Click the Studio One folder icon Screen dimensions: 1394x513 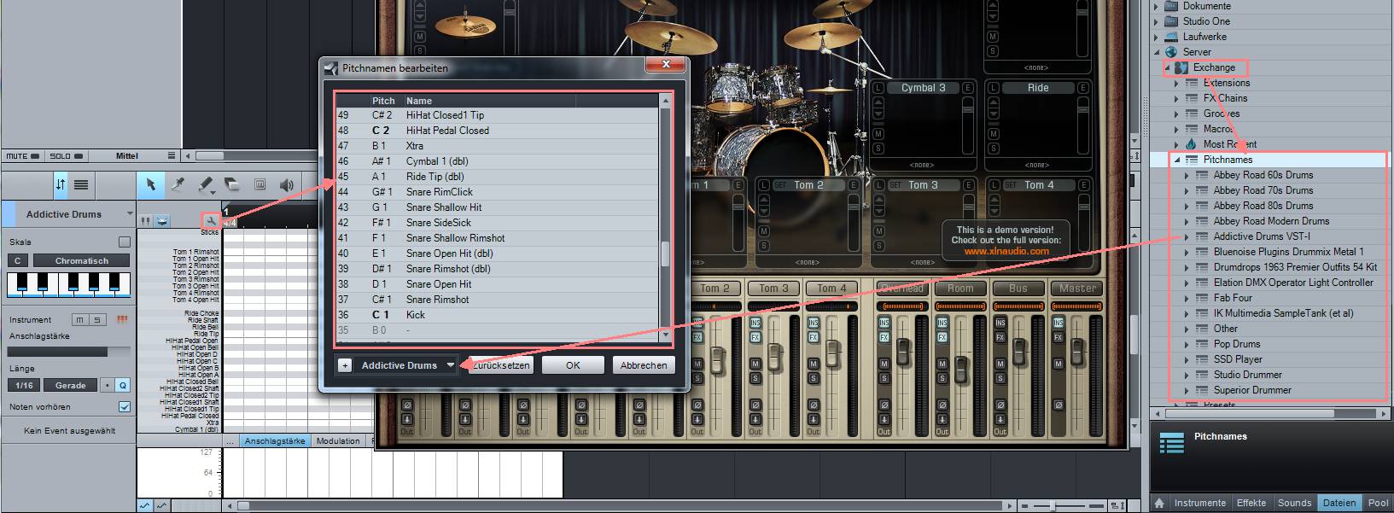point(1171,21)
